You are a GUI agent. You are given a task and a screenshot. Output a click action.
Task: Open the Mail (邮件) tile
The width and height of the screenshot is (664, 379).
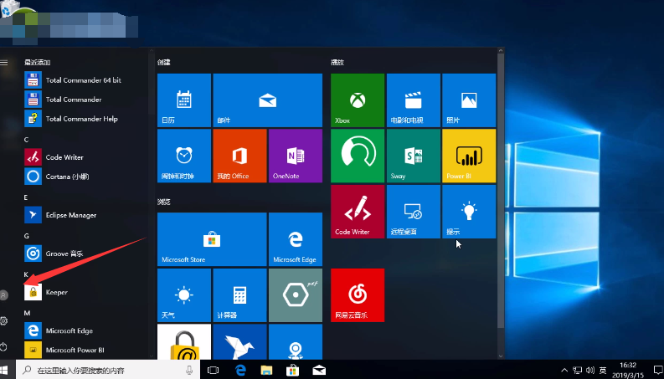tap(268, 100)
